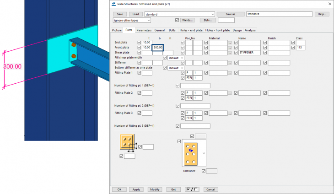Click the Save as button
The width and height of the screenshot is (334, 194).
click(x=231, y=14)
